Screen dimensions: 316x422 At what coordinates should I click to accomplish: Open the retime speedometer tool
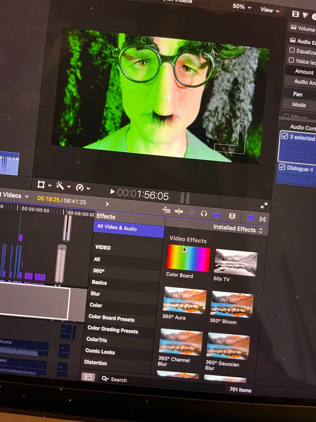(80, 187)
